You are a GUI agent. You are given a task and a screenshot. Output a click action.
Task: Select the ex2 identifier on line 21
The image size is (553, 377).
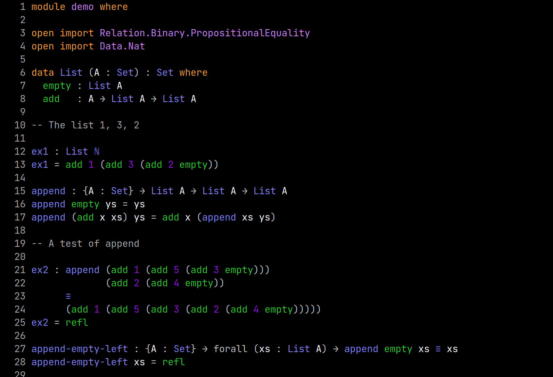coord(39,270)
